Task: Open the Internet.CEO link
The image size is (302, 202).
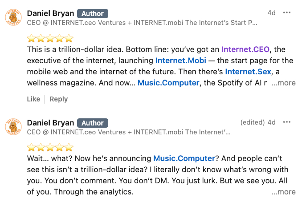Action: pos(246,49)
